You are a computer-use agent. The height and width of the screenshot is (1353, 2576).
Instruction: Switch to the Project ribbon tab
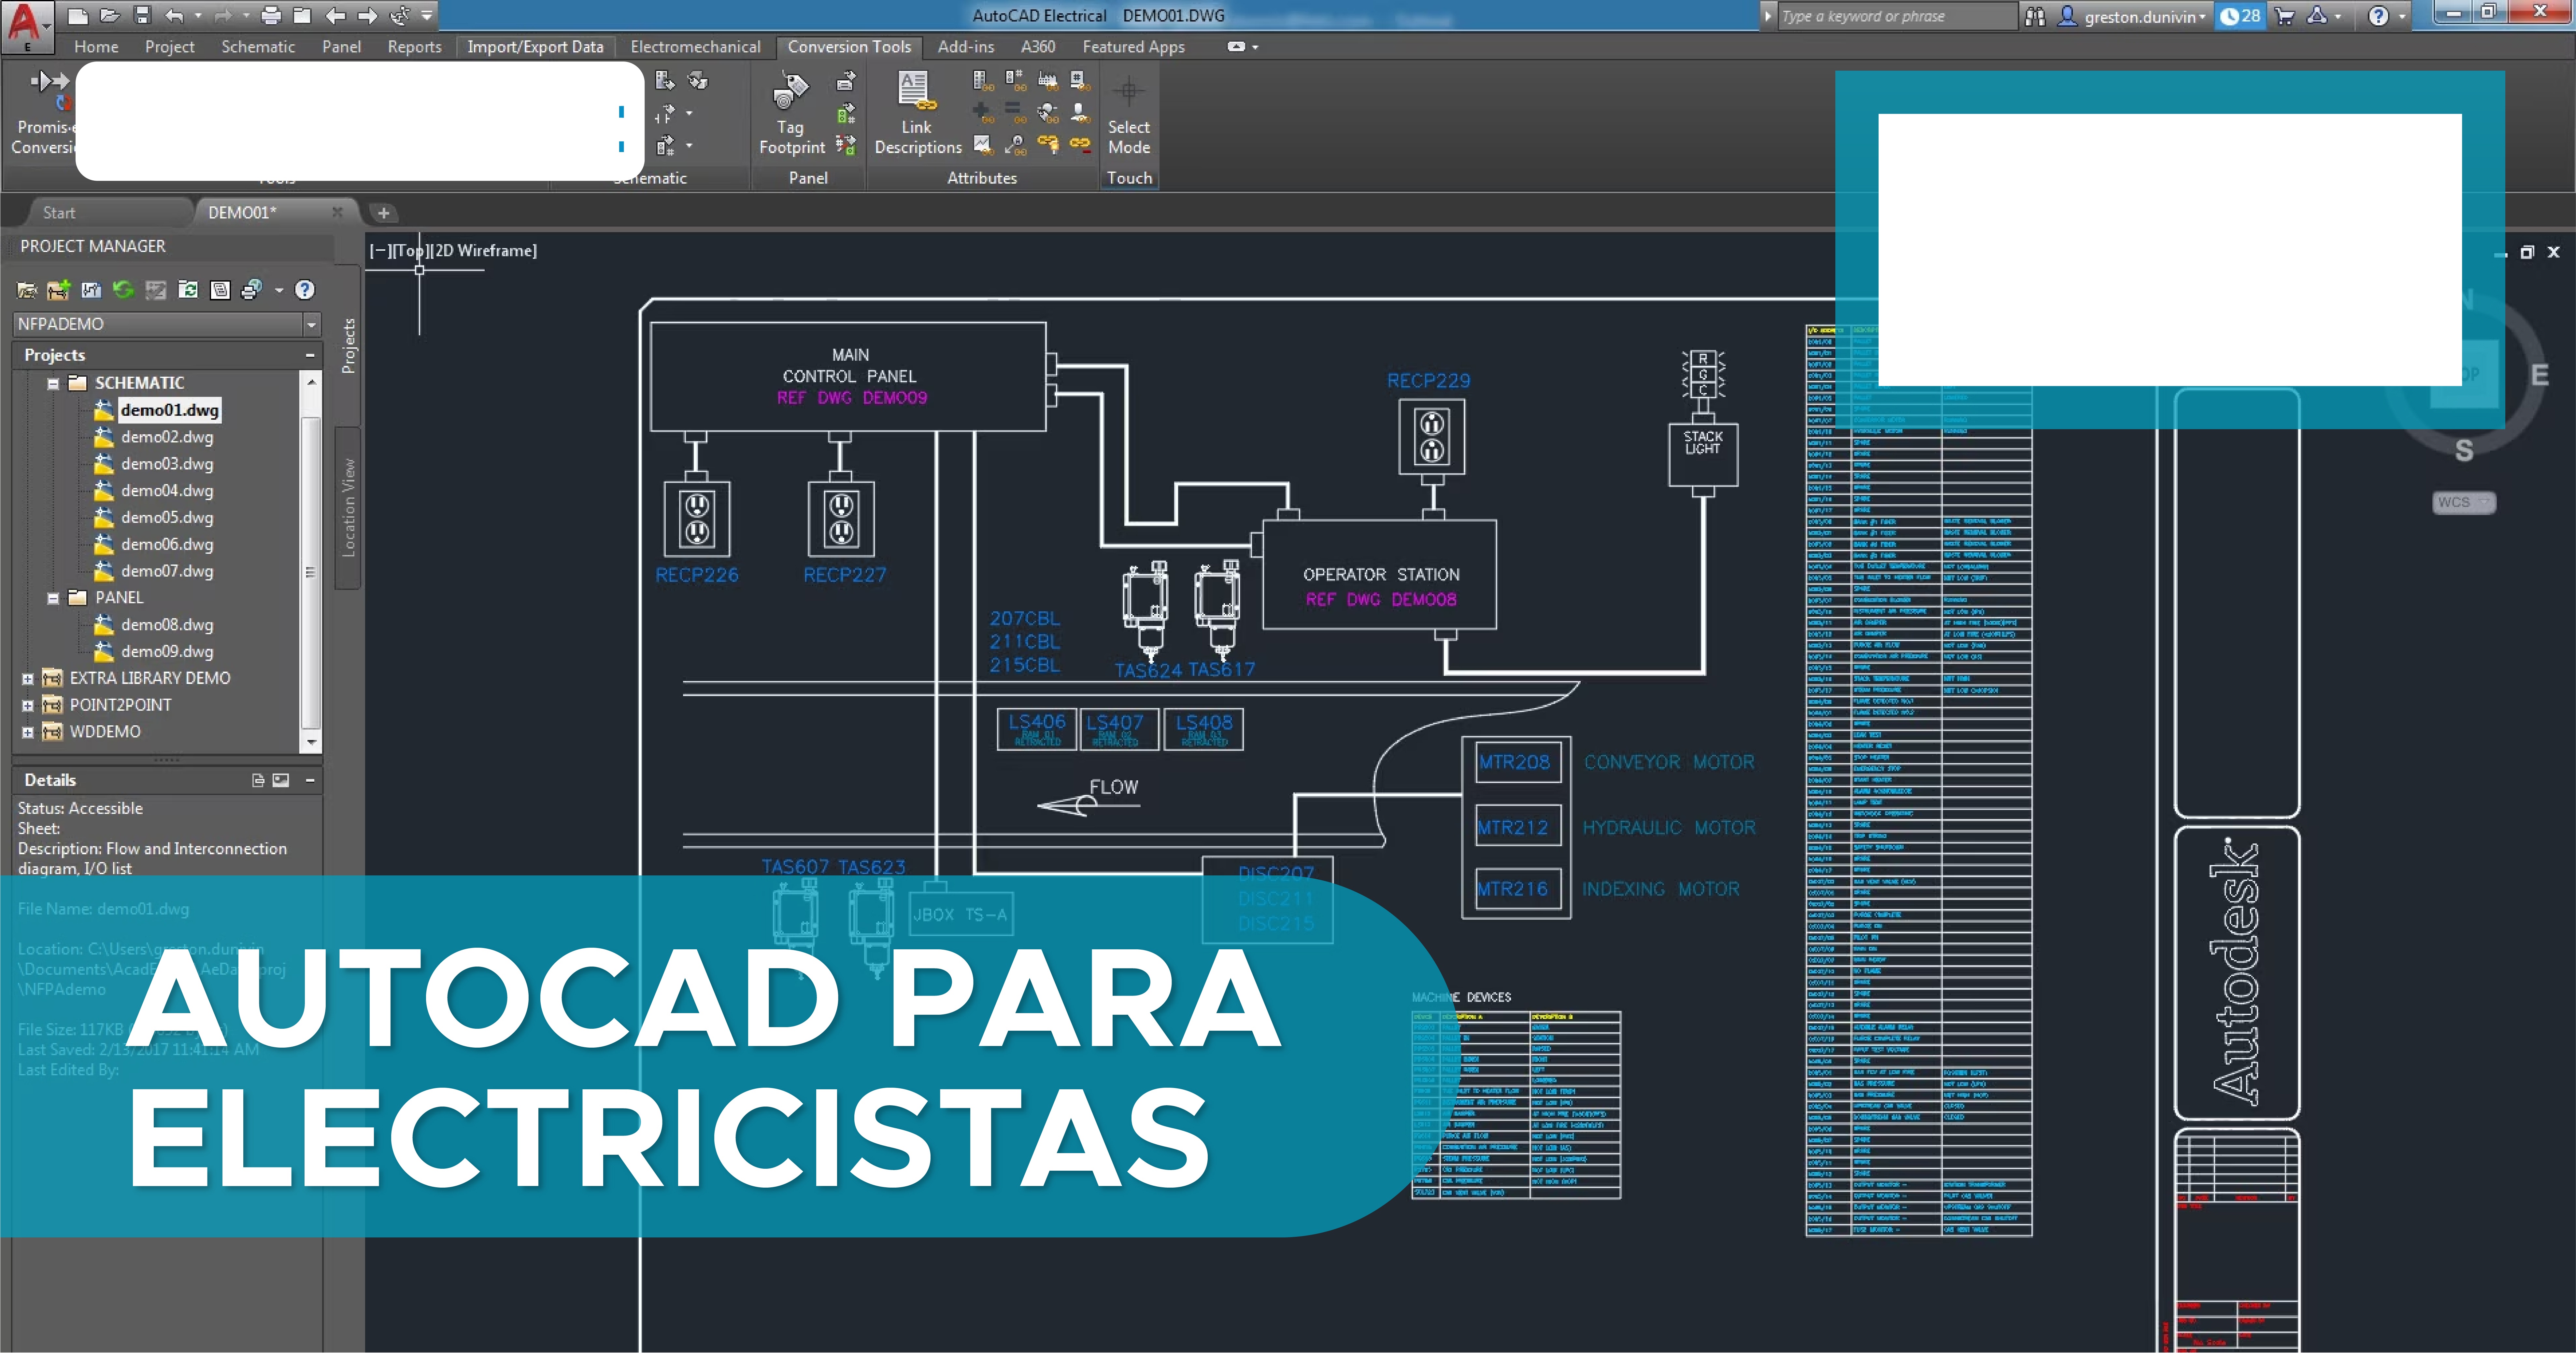[170, 47]
